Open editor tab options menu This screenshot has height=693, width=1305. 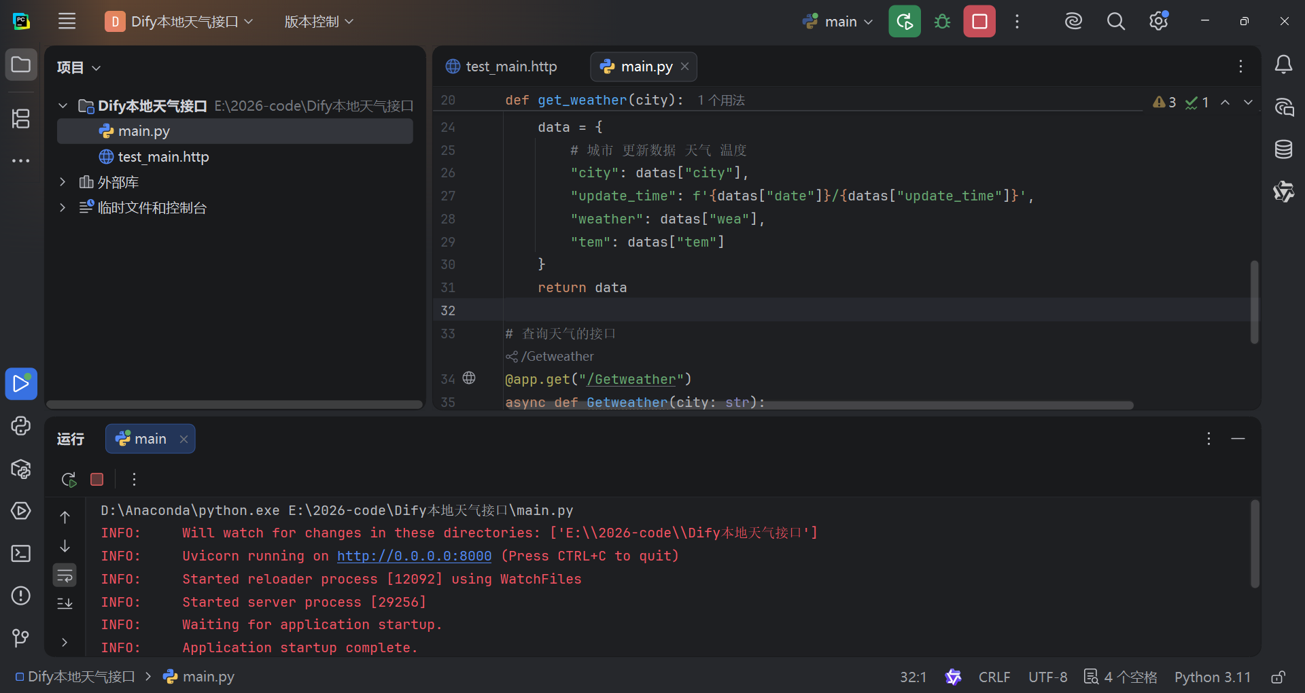[x=1240, y=66]
